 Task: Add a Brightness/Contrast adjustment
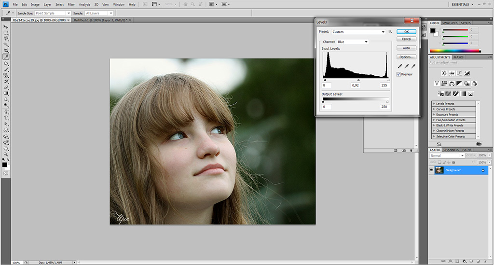444,73
